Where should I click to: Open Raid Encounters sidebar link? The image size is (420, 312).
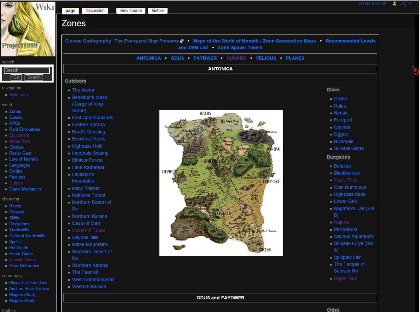[x=25, y=129]
